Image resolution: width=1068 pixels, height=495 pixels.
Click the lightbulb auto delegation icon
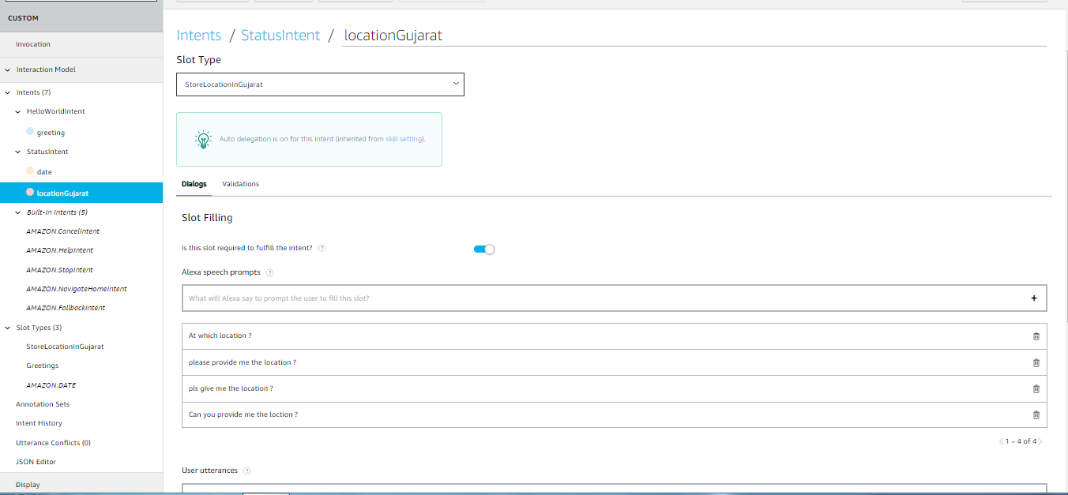click(x=203, y=140)
